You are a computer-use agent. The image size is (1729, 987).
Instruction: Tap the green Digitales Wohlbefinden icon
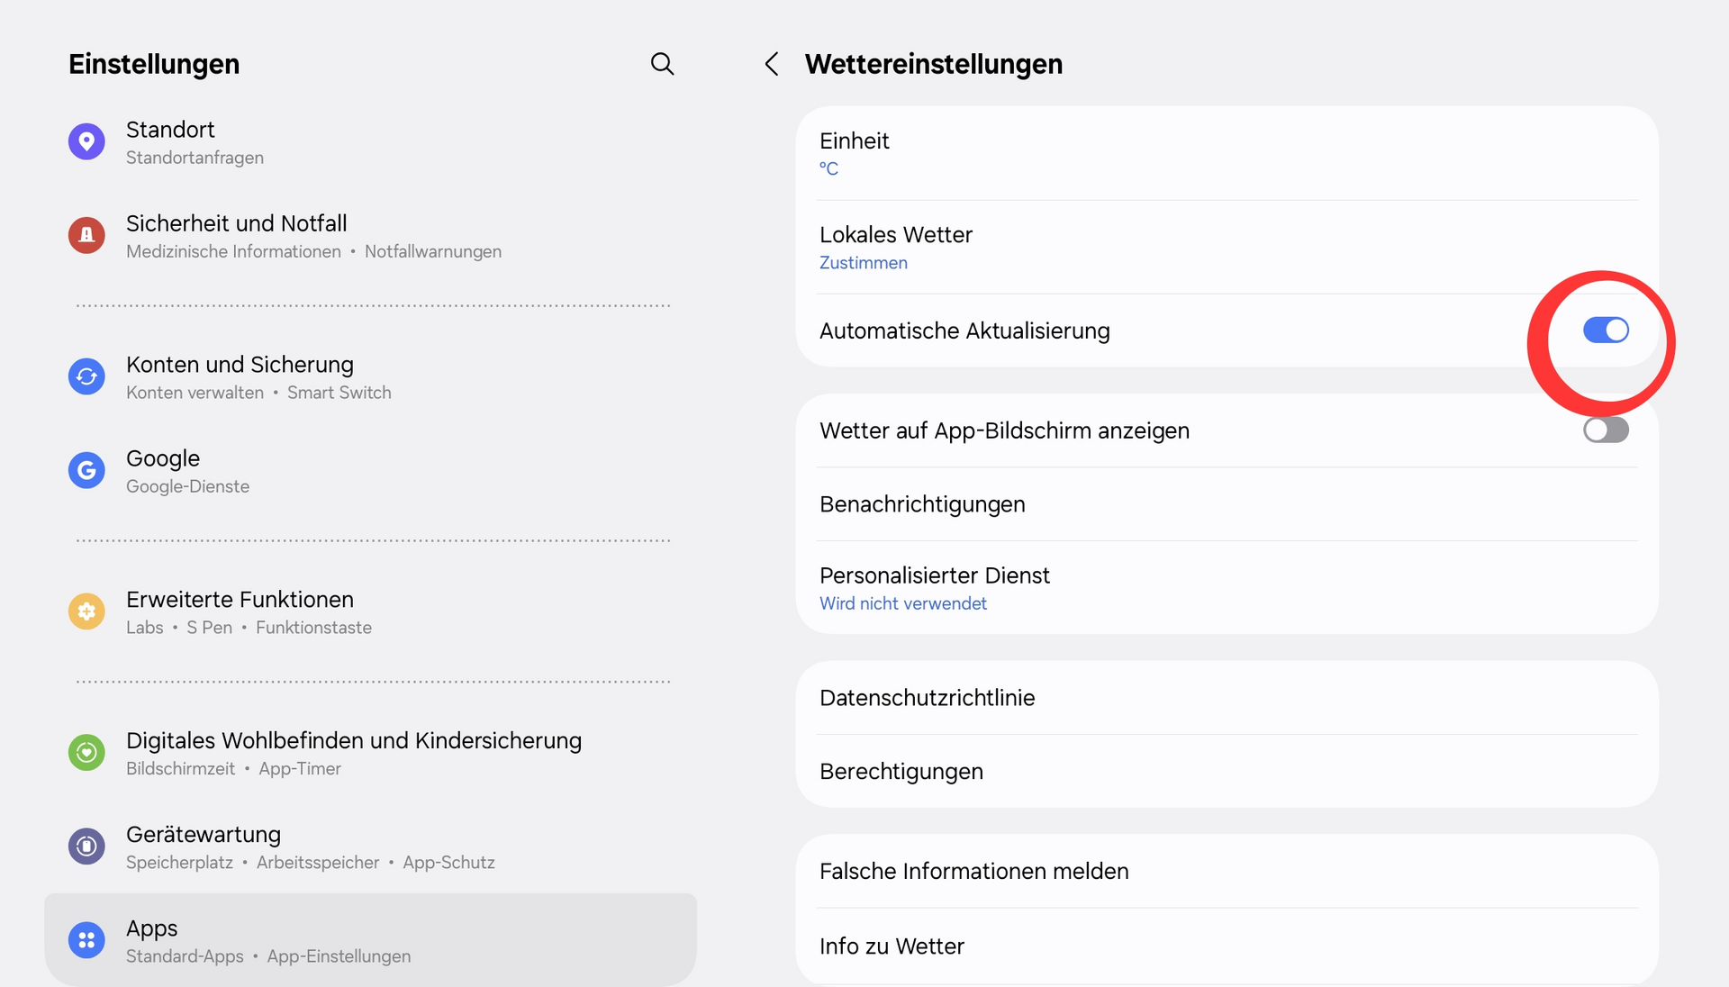point(86,753)
